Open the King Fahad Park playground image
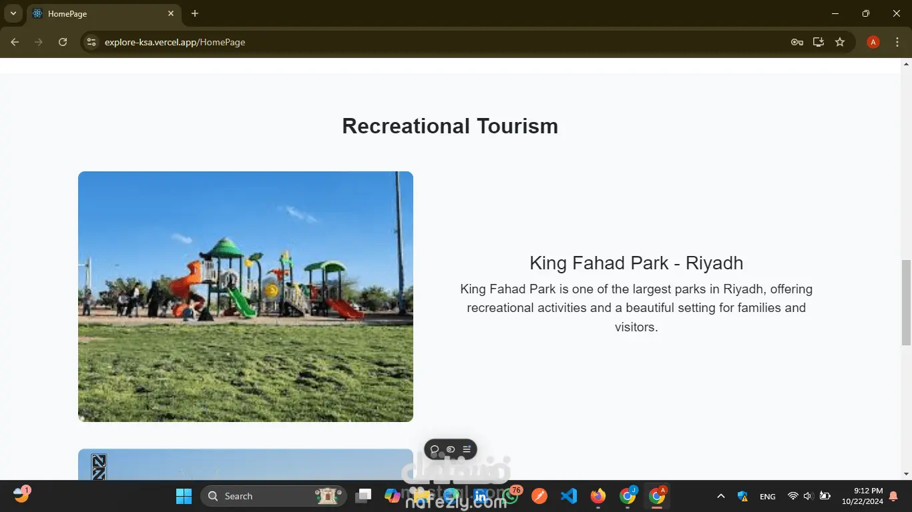 click(x=246, y=297)
